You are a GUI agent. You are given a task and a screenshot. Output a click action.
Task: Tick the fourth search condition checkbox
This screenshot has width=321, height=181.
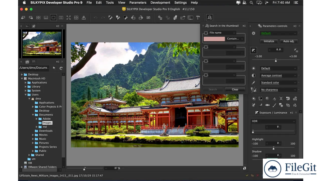206,75
